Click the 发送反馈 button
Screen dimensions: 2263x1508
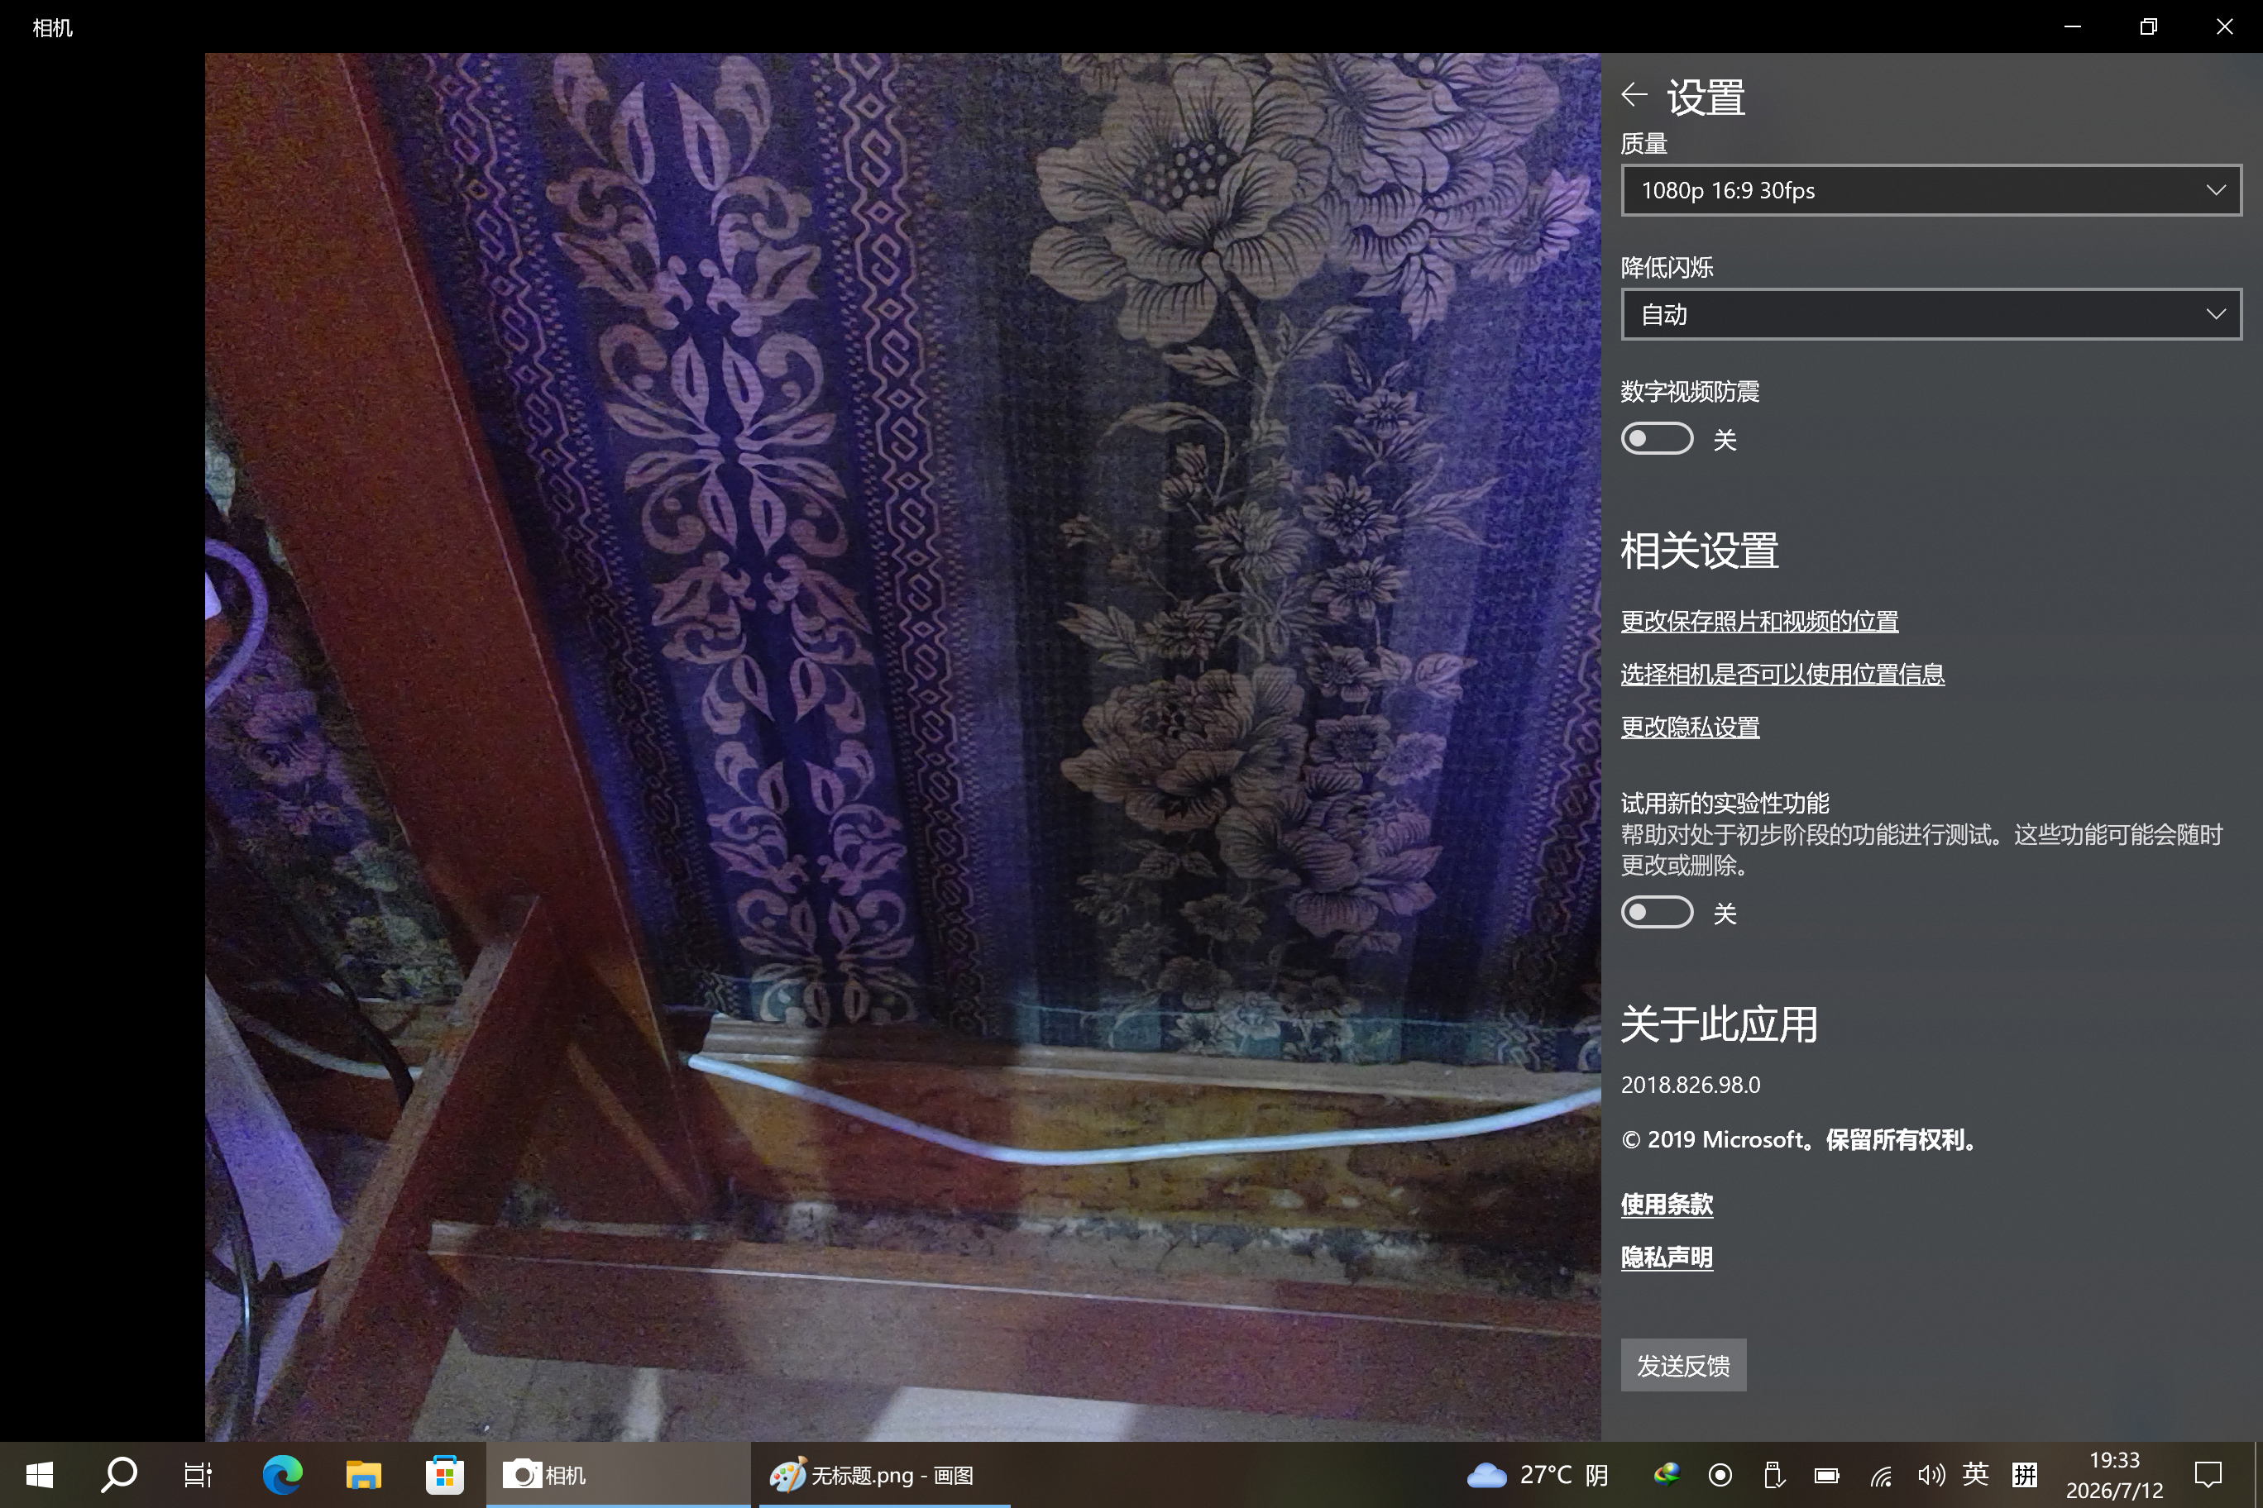(x=1684, y=1366)
